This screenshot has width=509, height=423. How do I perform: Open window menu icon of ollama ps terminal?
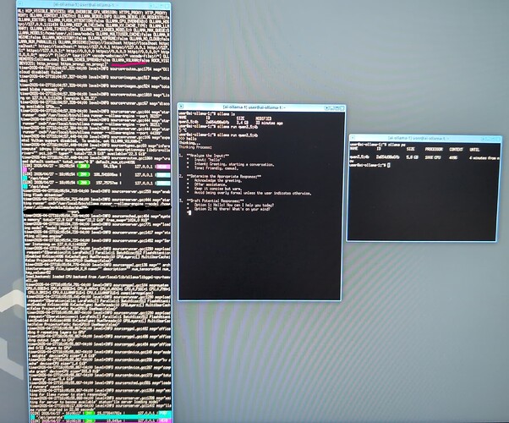point(353,138)
